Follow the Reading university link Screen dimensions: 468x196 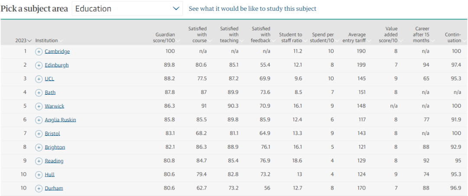(54, 161)
